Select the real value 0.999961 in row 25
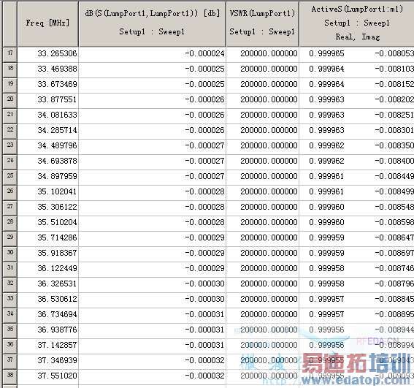Image resolution: width=414 pixels, height=388 pixels. (x=326, y=177)
